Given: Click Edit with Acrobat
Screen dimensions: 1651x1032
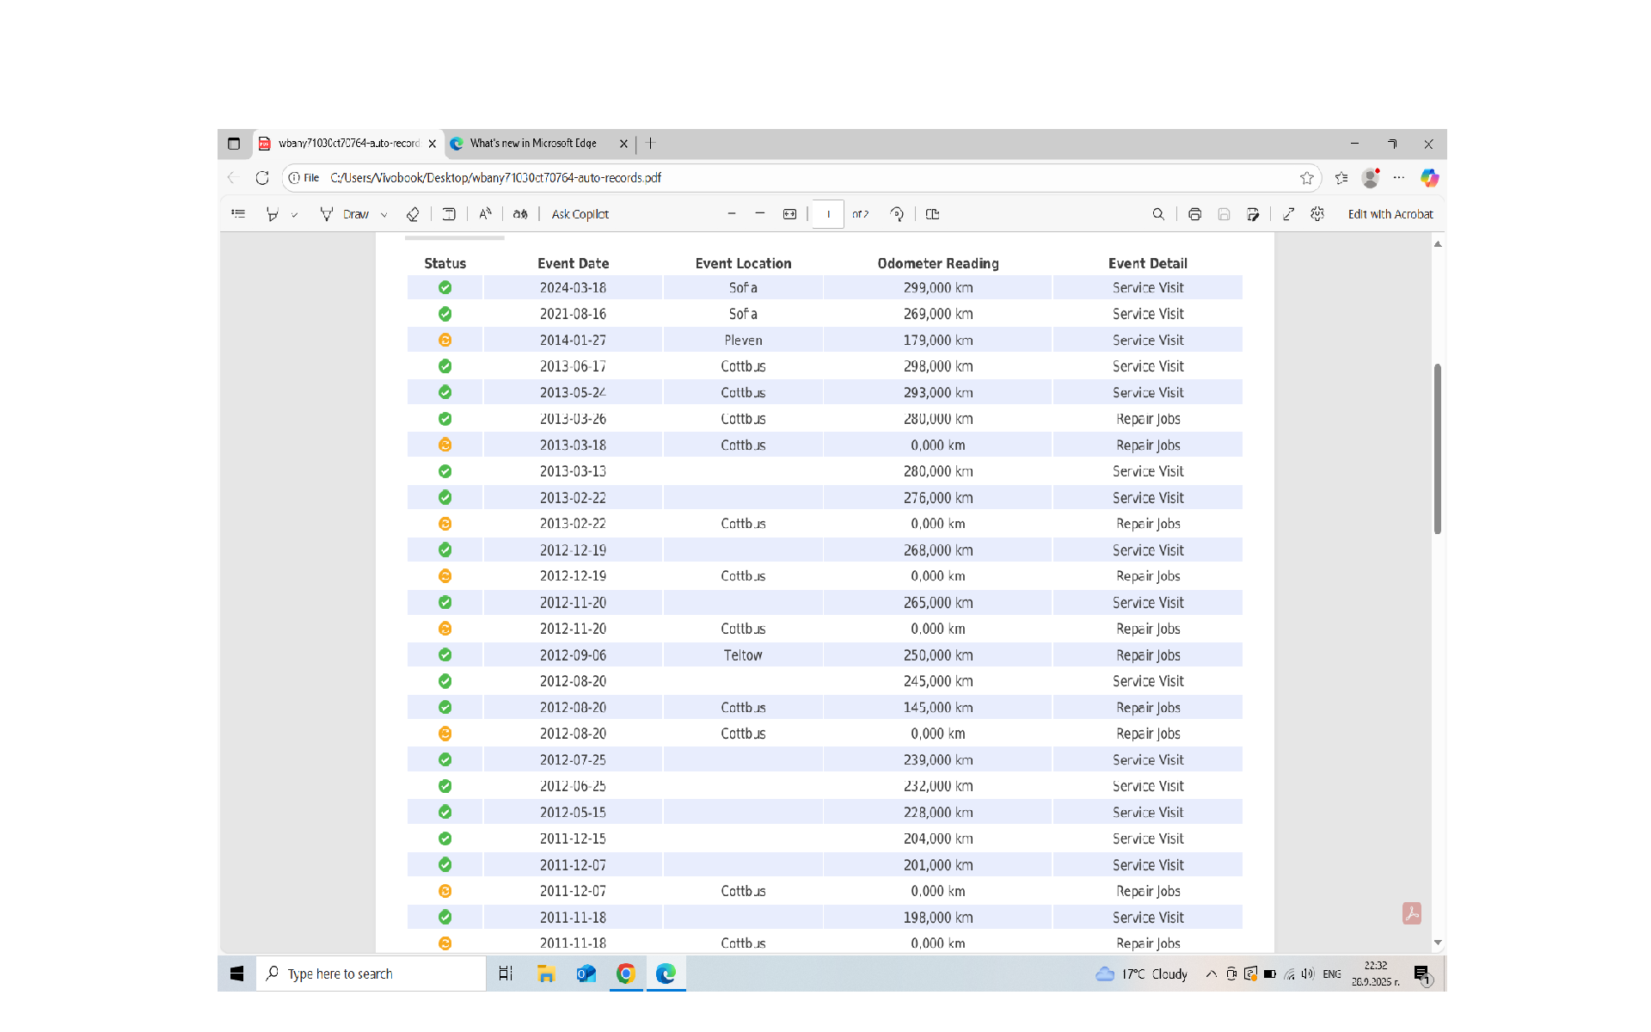Looking at the screenshot, I should coord(1390,214).
